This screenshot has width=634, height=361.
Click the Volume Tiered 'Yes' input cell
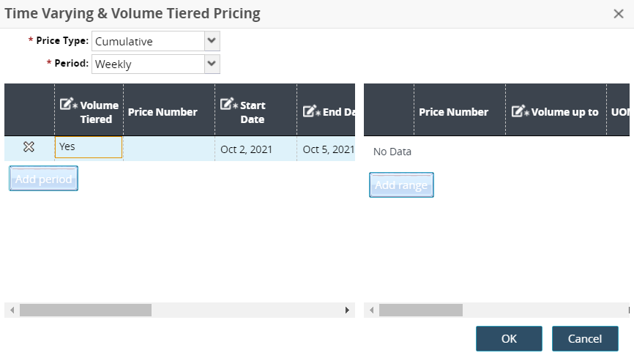[89, 147]
